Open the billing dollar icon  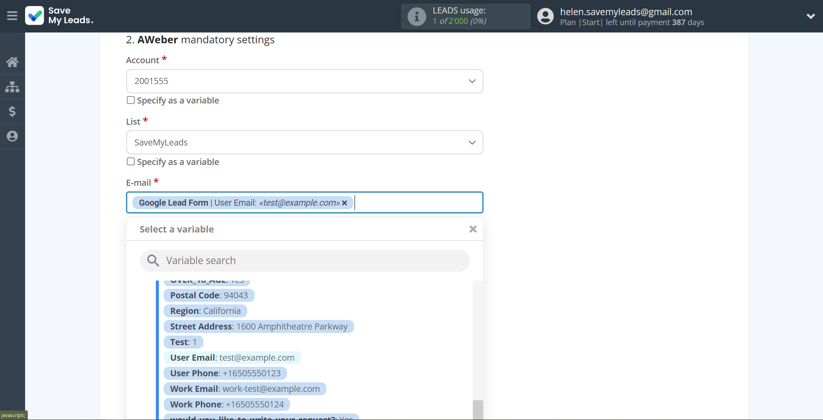pyautogui.click(x=12, y=112)
